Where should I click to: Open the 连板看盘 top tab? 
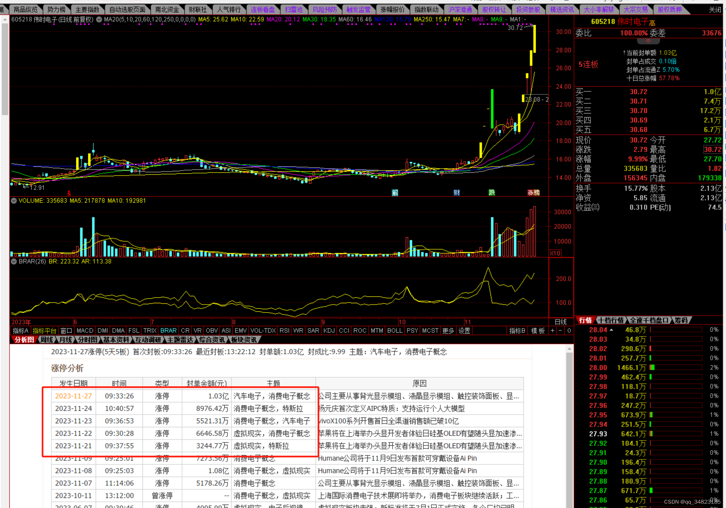tap(263, 10)
